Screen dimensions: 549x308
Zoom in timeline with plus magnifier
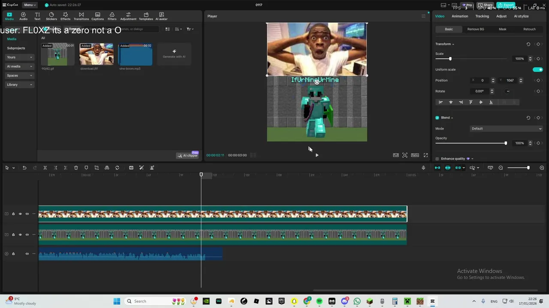point(542,168)
